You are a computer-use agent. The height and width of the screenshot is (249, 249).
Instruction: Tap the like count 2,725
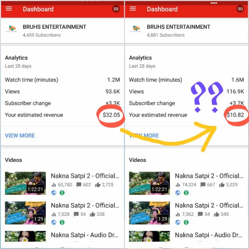[x=108, y=185]
